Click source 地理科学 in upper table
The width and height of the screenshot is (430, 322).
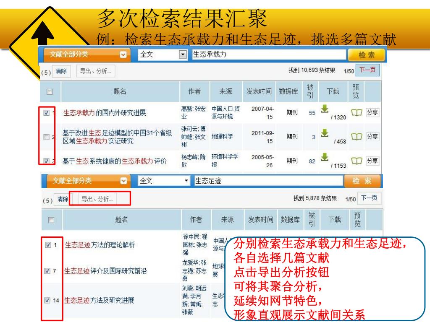pos(222,136)
